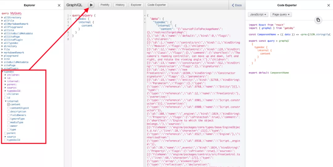Expand the playground node
This screenshot has width=333, height=167.
click(x=2, y=56)
